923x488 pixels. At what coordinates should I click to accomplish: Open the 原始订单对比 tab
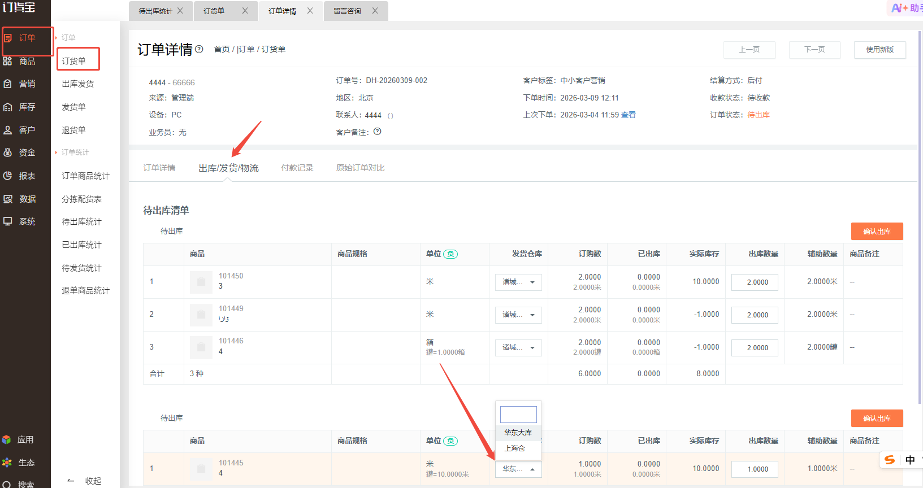[x=360, y=168]
